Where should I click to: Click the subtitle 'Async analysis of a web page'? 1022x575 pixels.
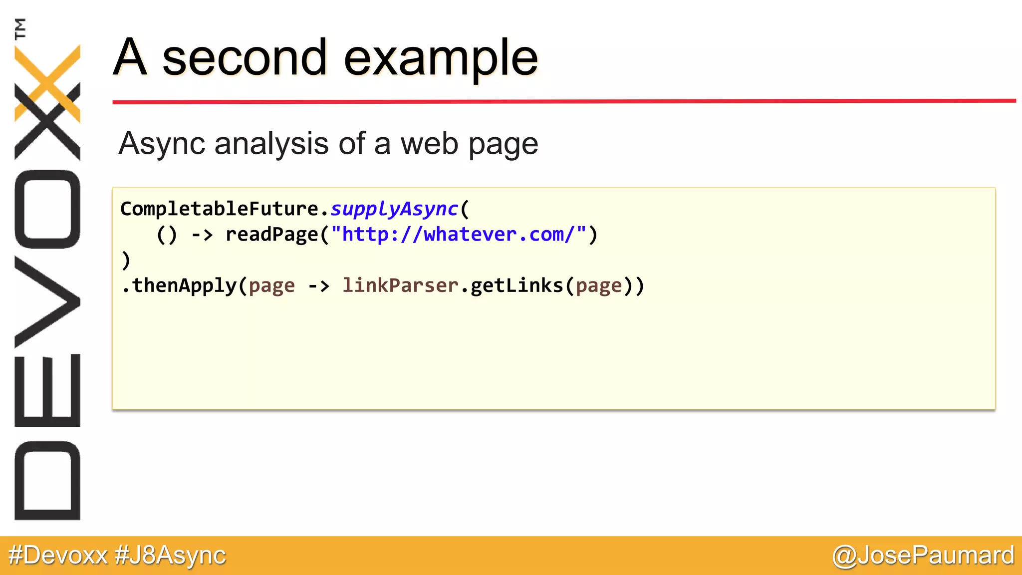[x=328, y=144]
